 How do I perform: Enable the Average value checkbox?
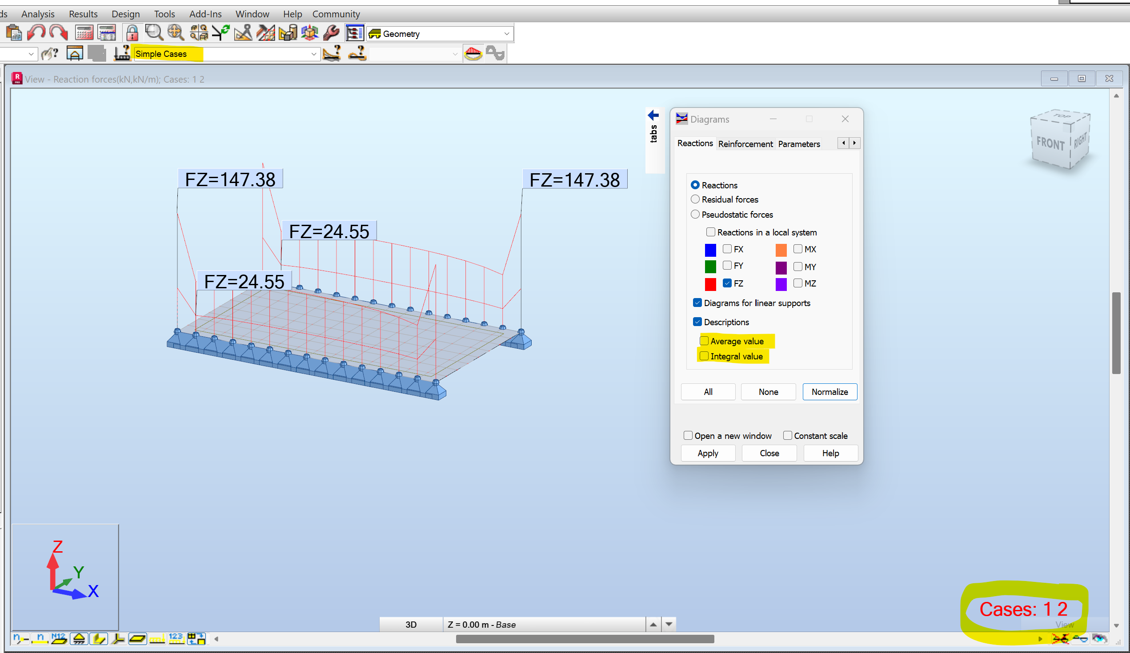point(704,341)
